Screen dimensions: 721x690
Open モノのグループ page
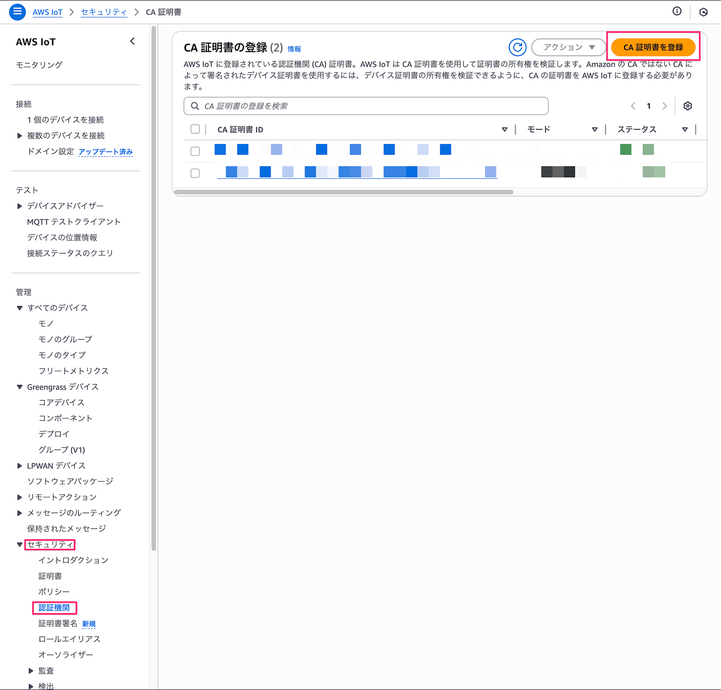point(66,339)
